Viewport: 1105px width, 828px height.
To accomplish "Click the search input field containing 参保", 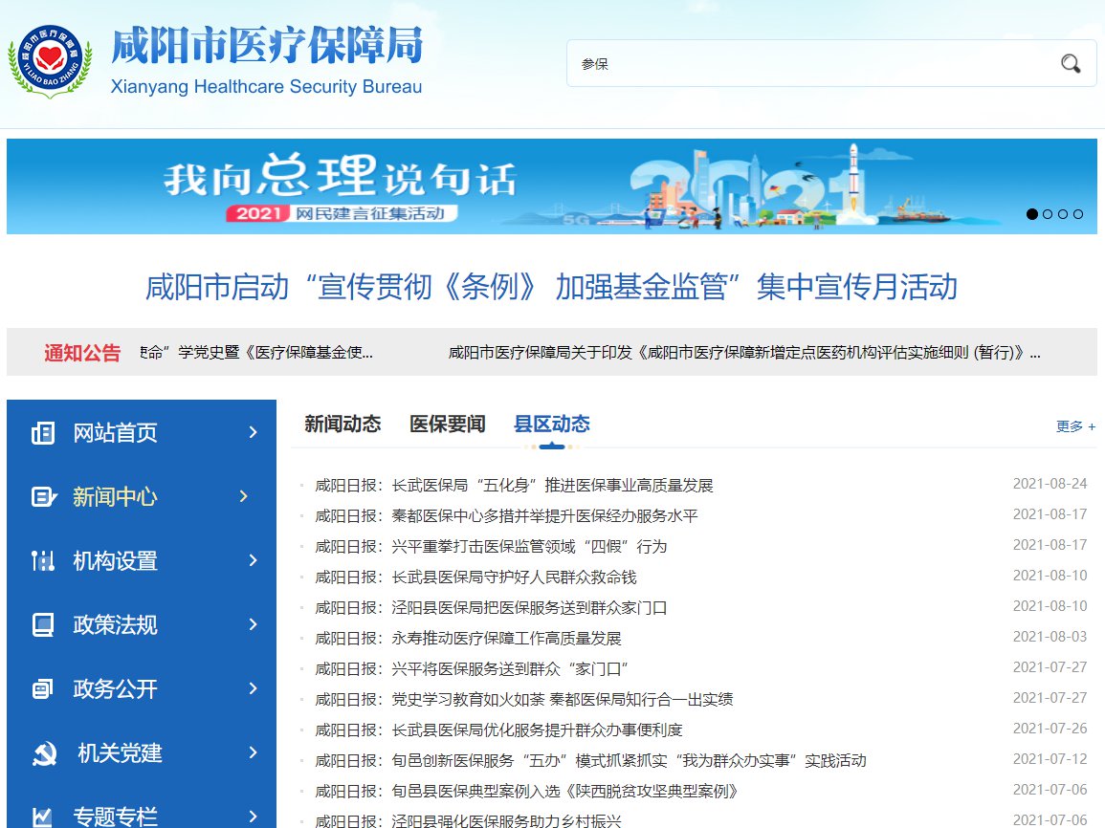I will (x=804, y=64).
